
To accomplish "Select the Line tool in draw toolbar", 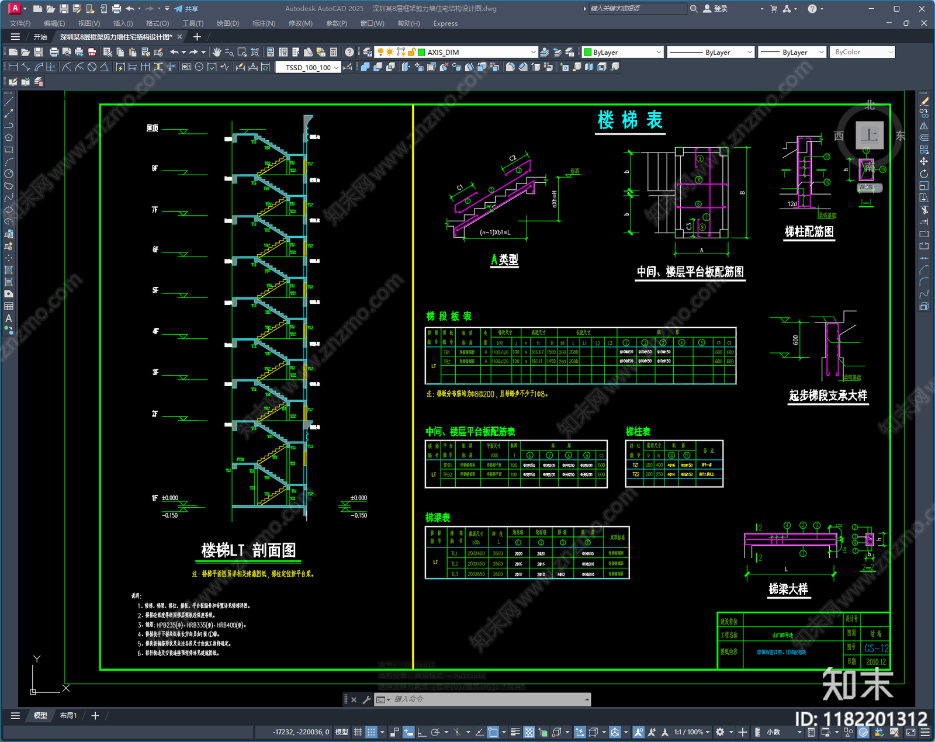I will [9, 102].
